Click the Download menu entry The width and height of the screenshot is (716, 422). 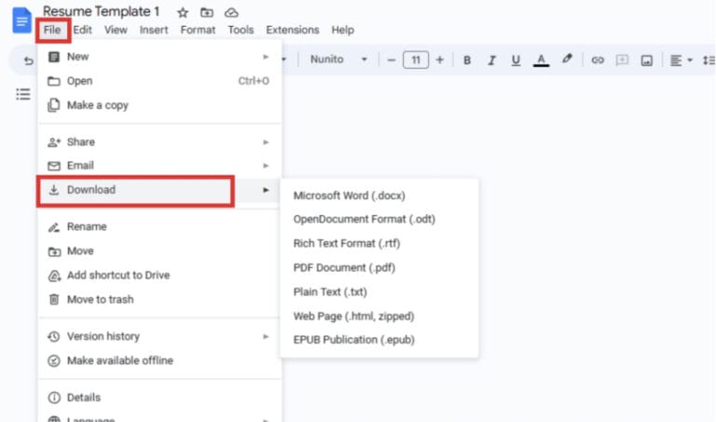[158, 190]
